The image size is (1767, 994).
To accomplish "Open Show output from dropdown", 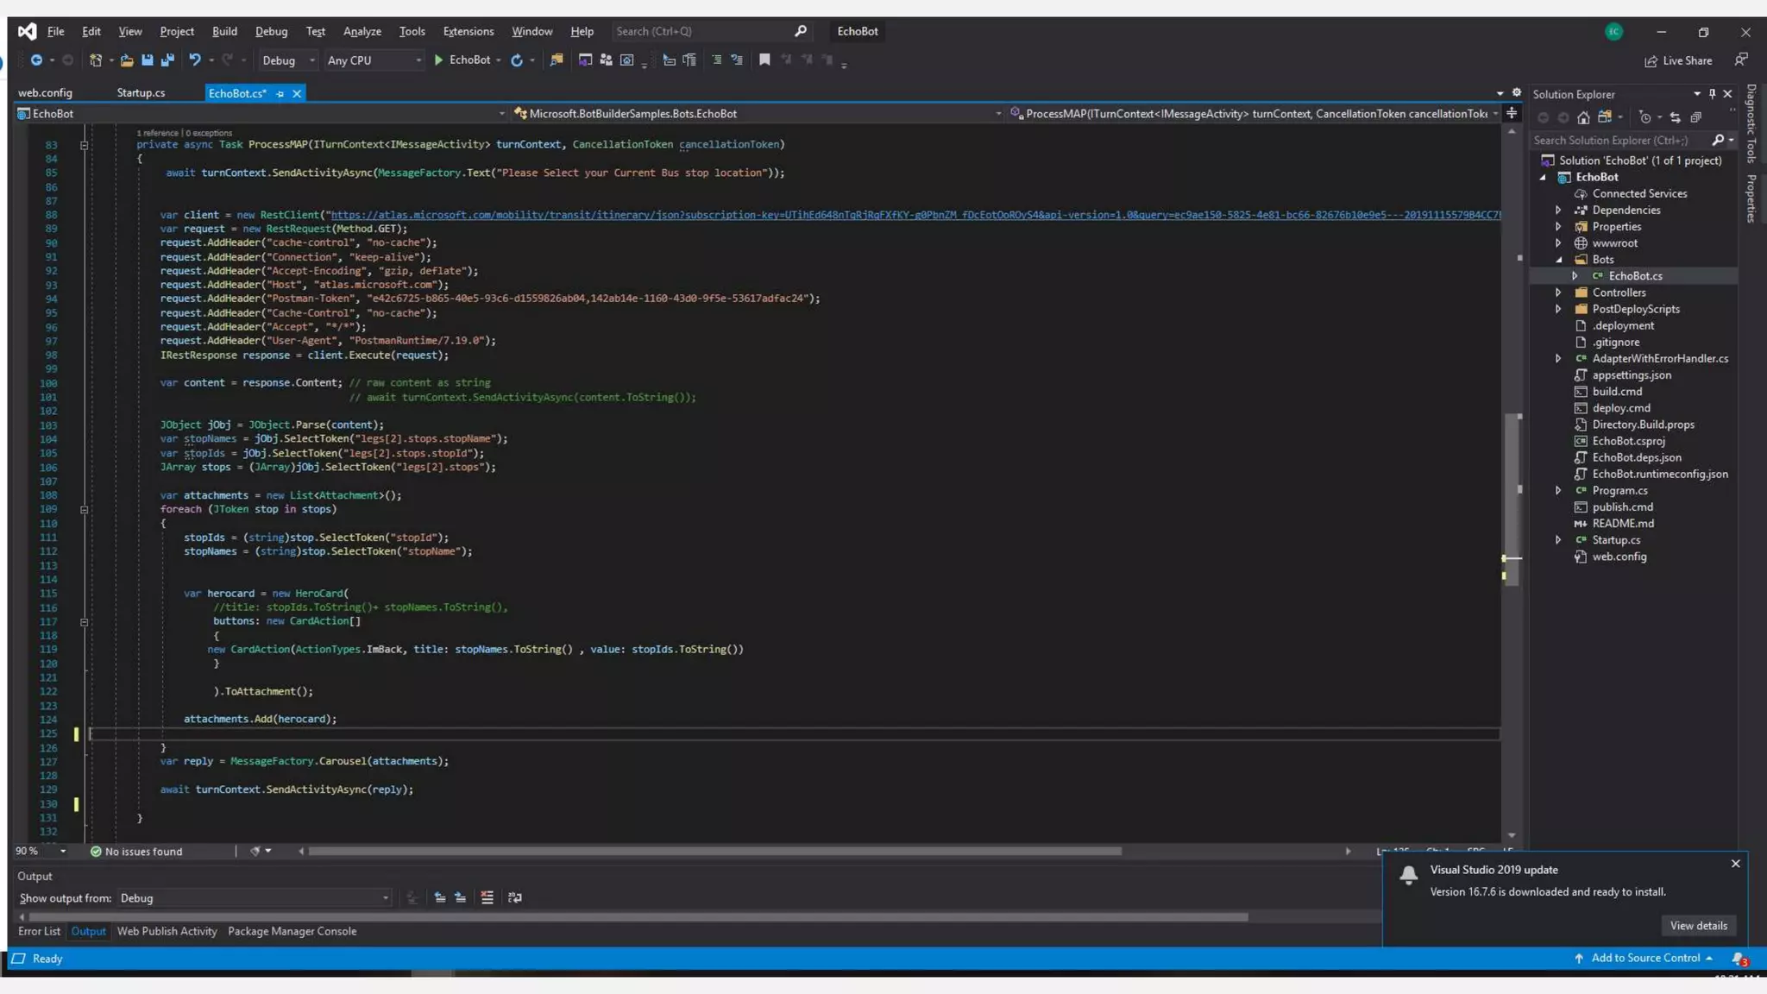I will (255, 898).
